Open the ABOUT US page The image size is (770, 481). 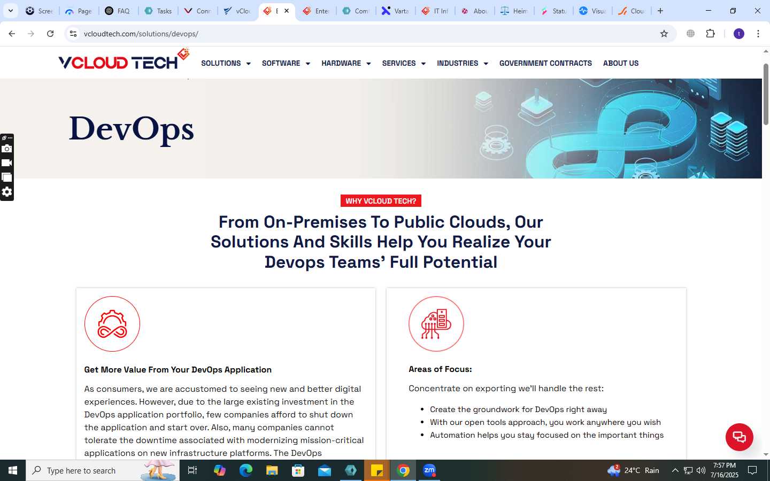[x=621, y=63]
